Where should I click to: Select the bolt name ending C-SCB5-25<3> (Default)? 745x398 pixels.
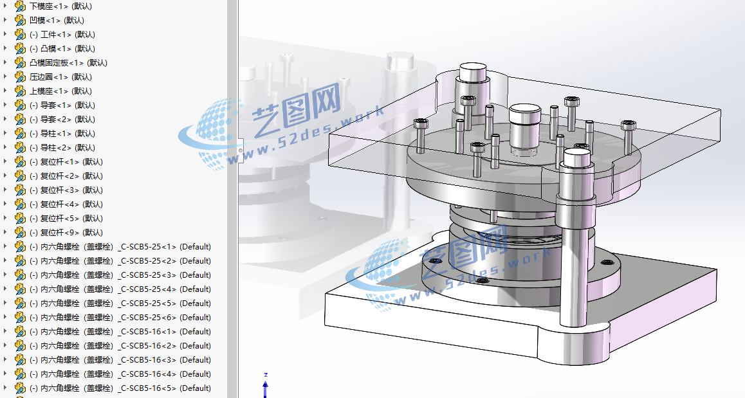coord(120,275)
